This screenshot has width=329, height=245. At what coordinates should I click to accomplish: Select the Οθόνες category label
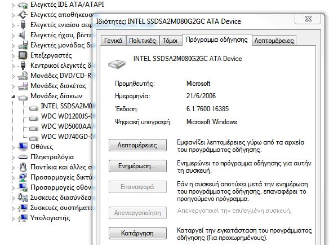click(42, 147)
